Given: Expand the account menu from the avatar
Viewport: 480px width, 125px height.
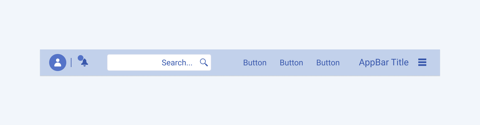Looking at the screenshot, I should click(58, 63).
